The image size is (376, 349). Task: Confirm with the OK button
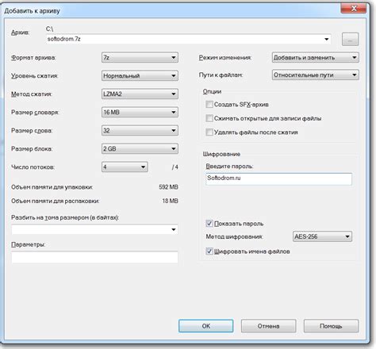[206, 326]
